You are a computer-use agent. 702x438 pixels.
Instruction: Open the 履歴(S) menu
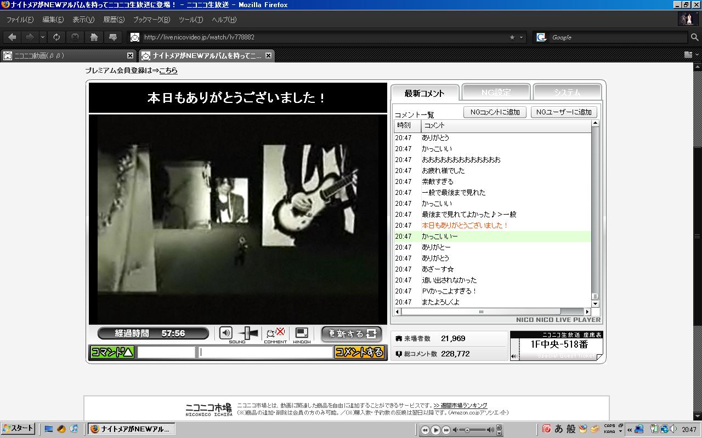tap(114, 20)
